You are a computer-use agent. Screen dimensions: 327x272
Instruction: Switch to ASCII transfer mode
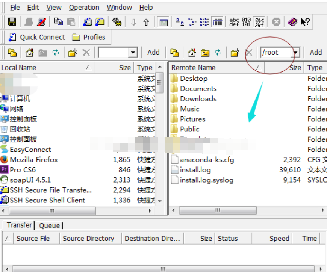tap(234, 22)
